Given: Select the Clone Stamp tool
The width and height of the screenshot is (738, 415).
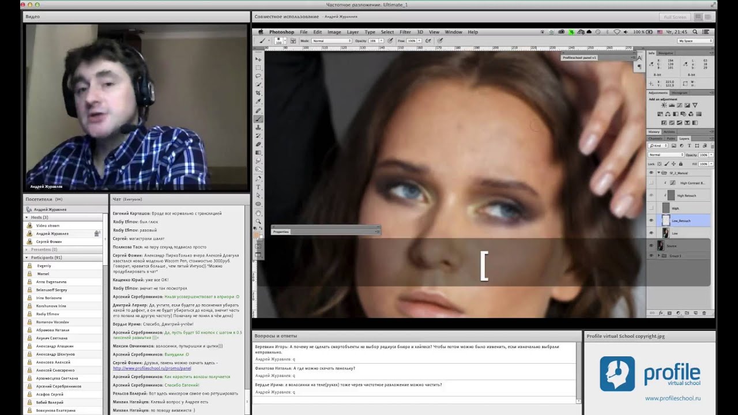Looking at the screenshot, I should (258, 127).
